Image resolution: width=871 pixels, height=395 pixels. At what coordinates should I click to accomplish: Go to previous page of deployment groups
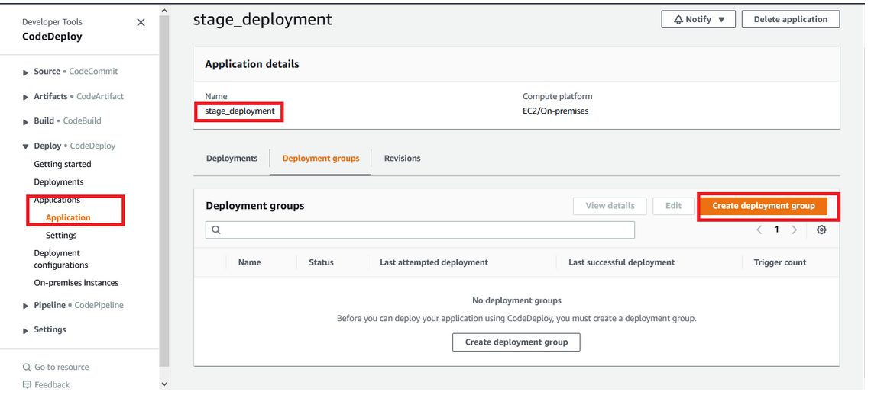coord(759,230)
